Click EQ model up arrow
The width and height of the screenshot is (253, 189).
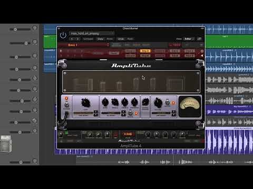click(x=123, y=112)
